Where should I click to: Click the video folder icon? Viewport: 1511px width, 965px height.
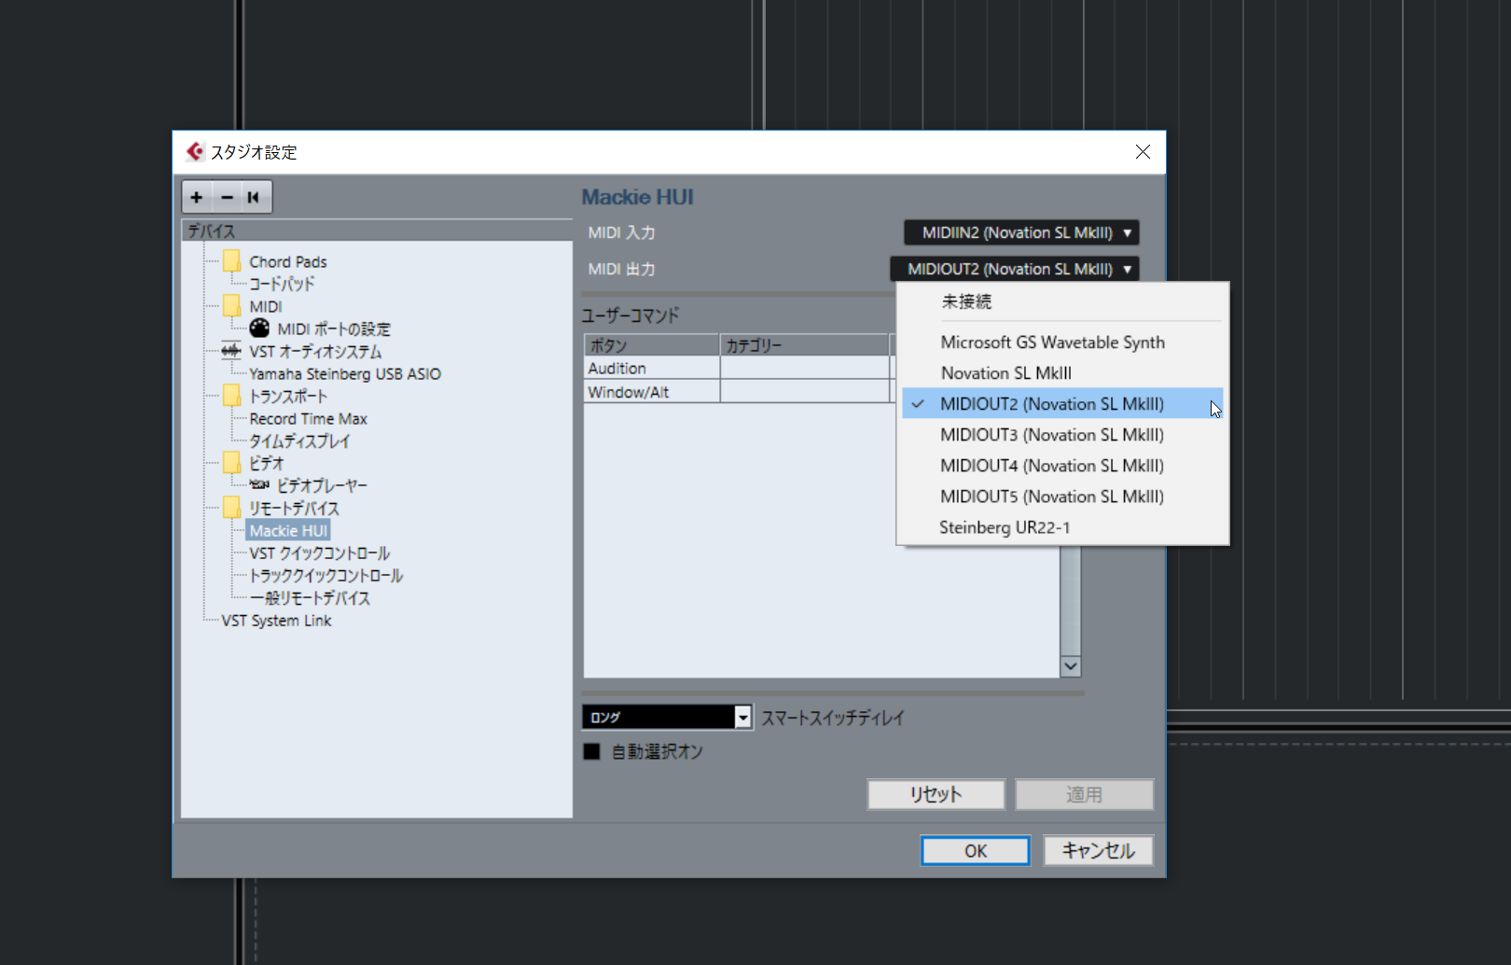pyautogui.click(x=231, y=463)
